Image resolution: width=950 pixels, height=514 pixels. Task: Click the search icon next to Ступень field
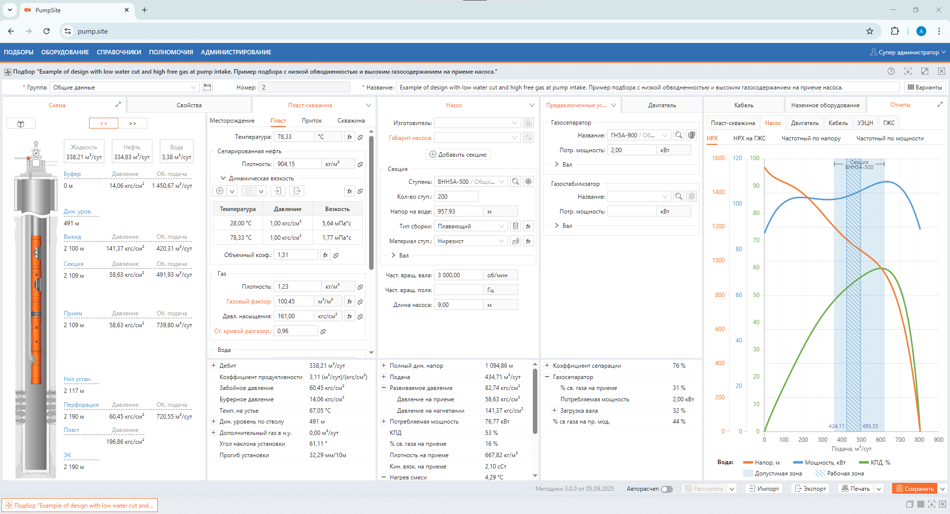pos(516,182)
